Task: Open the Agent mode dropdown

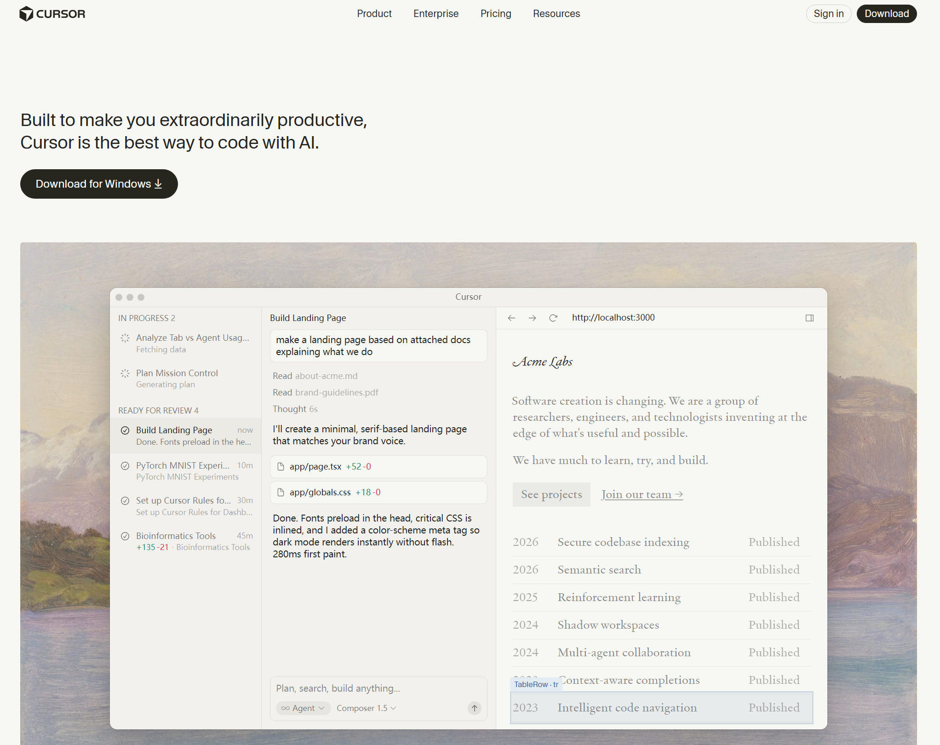Action: (x=304, y=708)
